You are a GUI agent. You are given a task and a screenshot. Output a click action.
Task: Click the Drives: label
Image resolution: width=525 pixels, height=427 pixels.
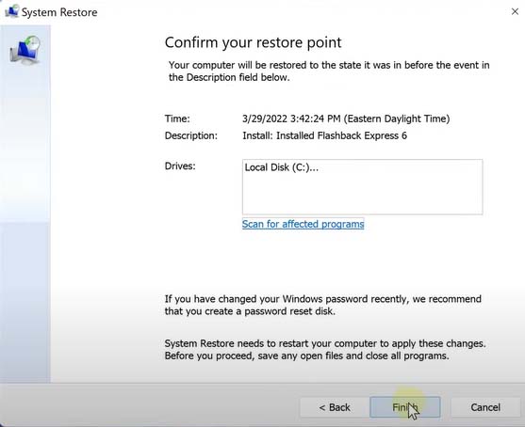pyautogui.click(x=180, y=166)
